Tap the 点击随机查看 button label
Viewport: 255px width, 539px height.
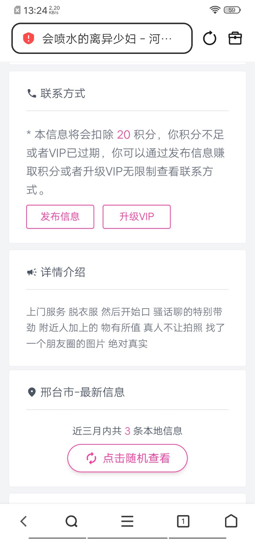(136, 458)
